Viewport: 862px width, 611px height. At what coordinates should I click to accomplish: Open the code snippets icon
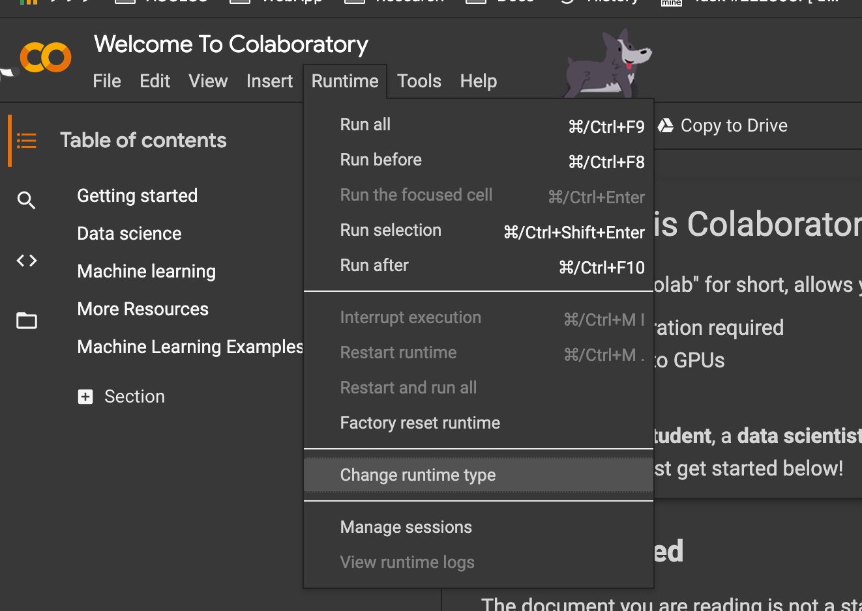27,261
